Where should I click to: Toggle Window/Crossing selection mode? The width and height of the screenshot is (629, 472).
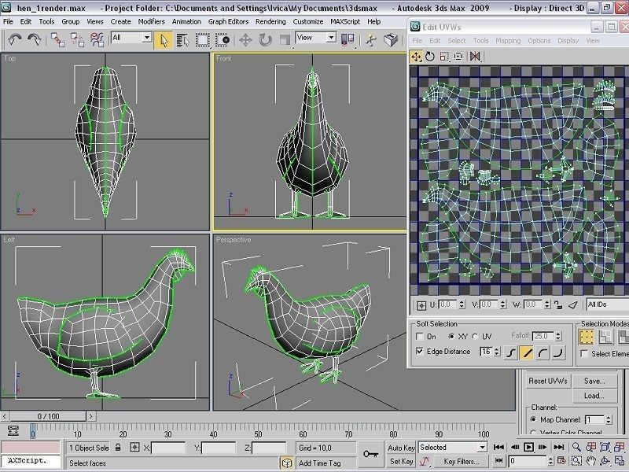click(x=223, y=40)
